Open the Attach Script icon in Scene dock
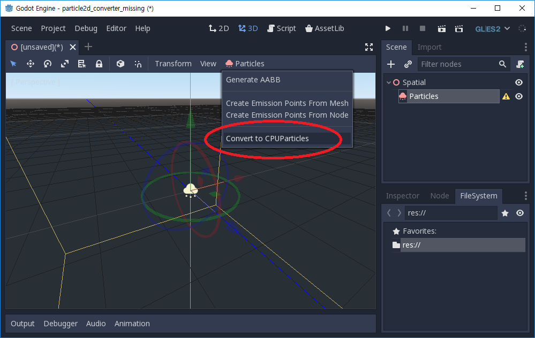Screen dimensions: 535x338 coord(520,64)
